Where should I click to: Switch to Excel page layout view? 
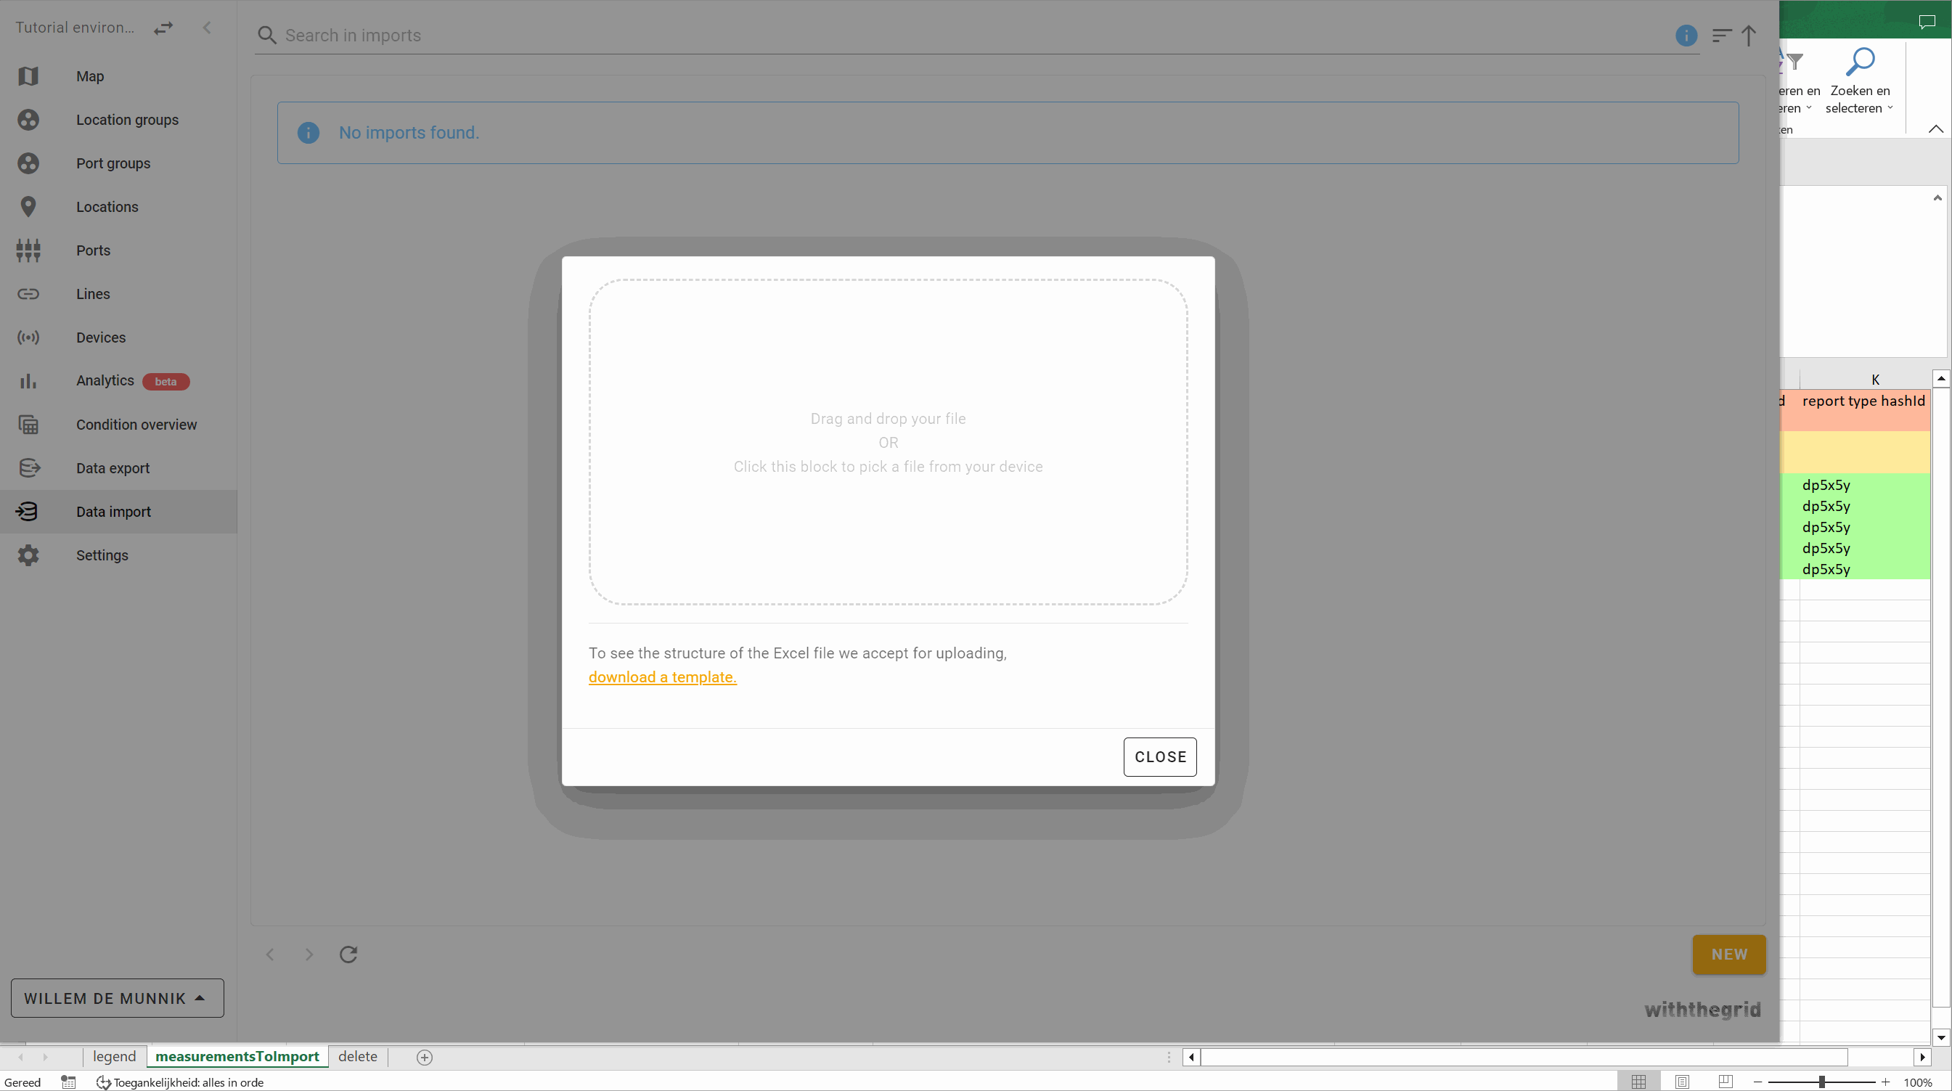[1682, 1082]
